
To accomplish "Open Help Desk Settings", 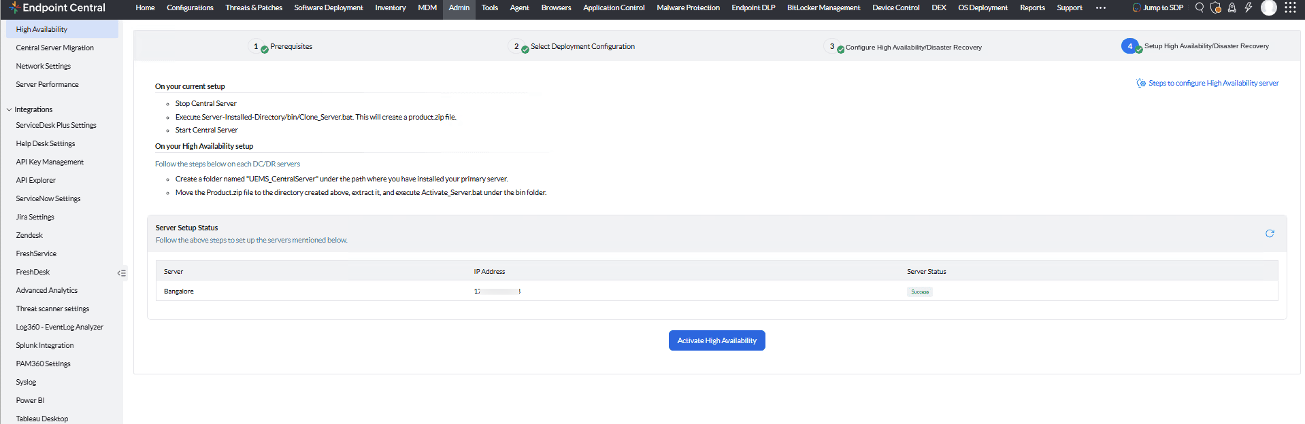I will tap(46, 143).
